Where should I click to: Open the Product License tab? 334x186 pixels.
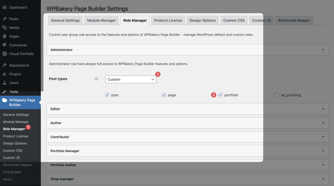pos(168,21)
